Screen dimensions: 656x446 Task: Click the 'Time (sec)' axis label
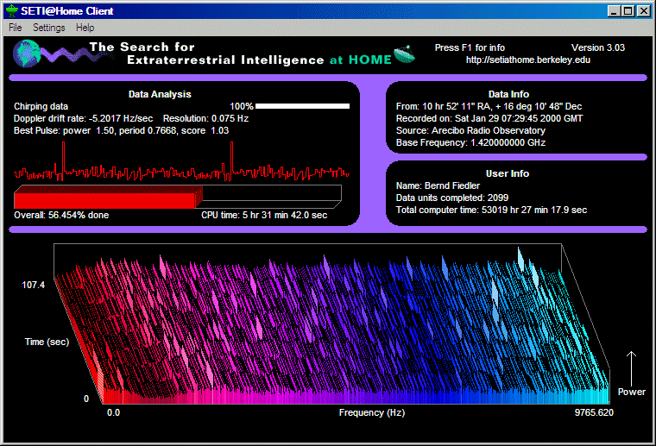point(47,342)
